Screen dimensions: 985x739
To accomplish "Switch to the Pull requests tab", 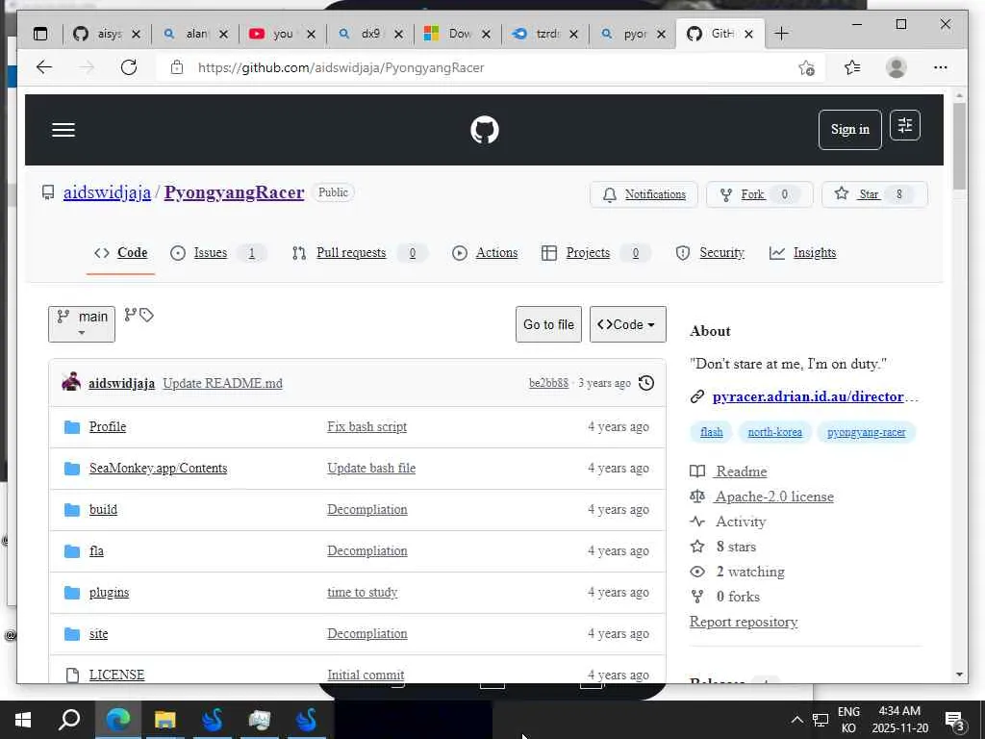I will tap(359, 253).
